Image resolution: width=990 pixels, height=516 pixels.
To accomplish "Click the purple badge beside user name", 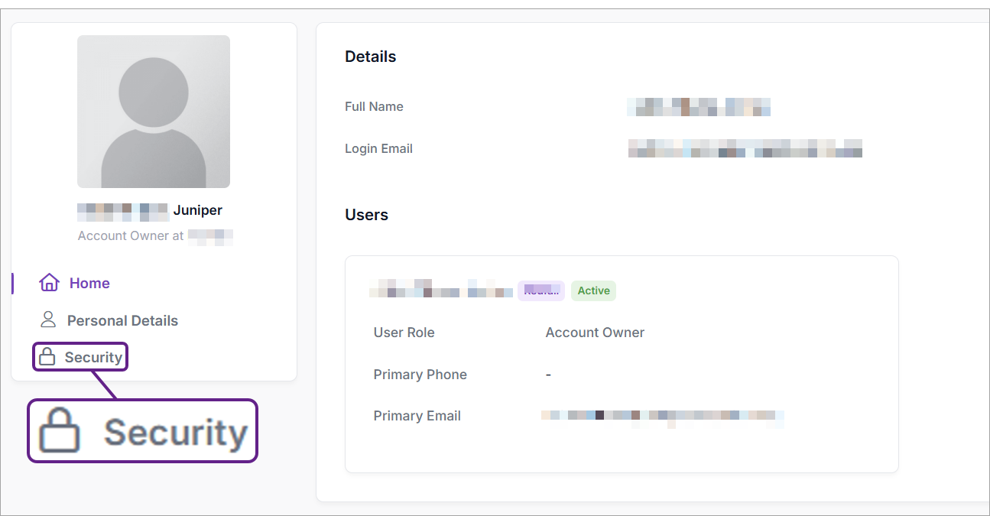I will click(x=540, y=290).
